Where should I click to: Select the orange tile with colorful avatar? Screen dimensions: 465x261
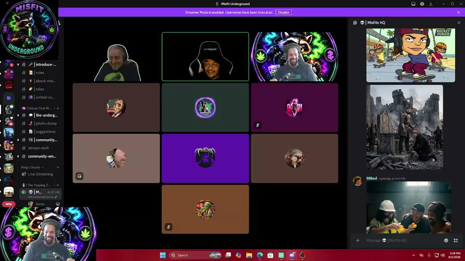coord(205,209)
